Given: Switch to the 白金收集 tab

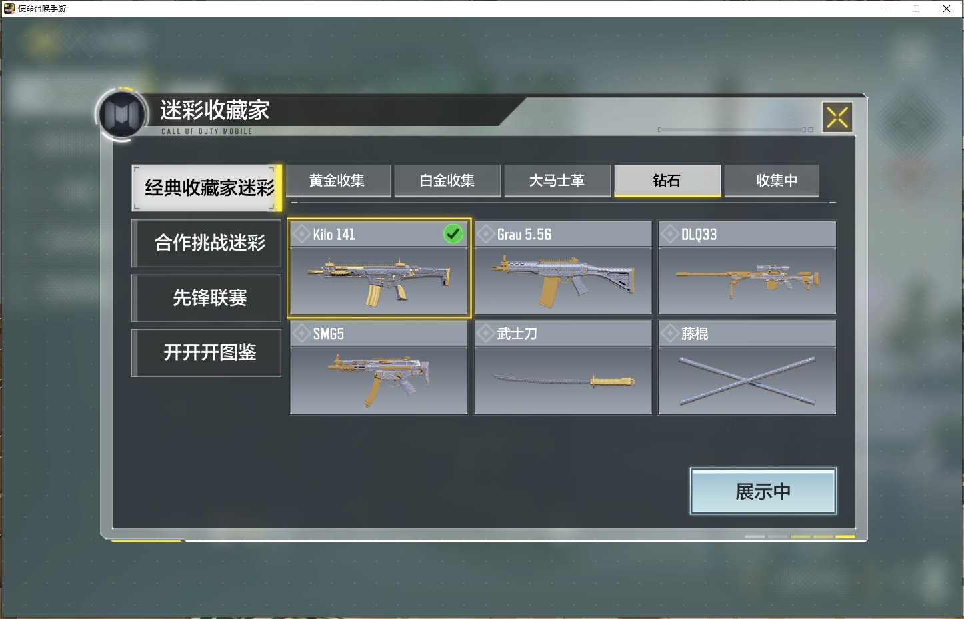Looking at the screenshot, I should pyautogui.click(x=447, y=181).
